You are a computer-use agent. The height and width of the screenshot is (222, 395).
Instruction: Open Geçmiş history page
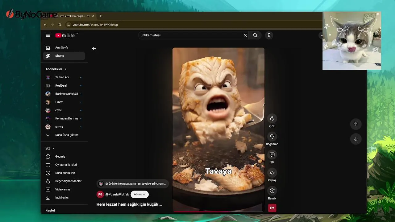(64, 156)
